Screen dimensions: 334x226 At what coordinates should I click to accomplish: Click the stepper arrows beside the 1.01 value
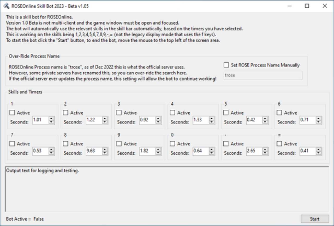coord(51,120)
